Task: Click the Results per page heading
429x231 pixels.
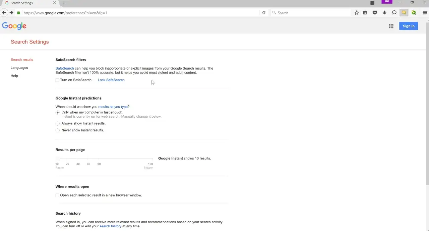Action: tap(70, 150)
